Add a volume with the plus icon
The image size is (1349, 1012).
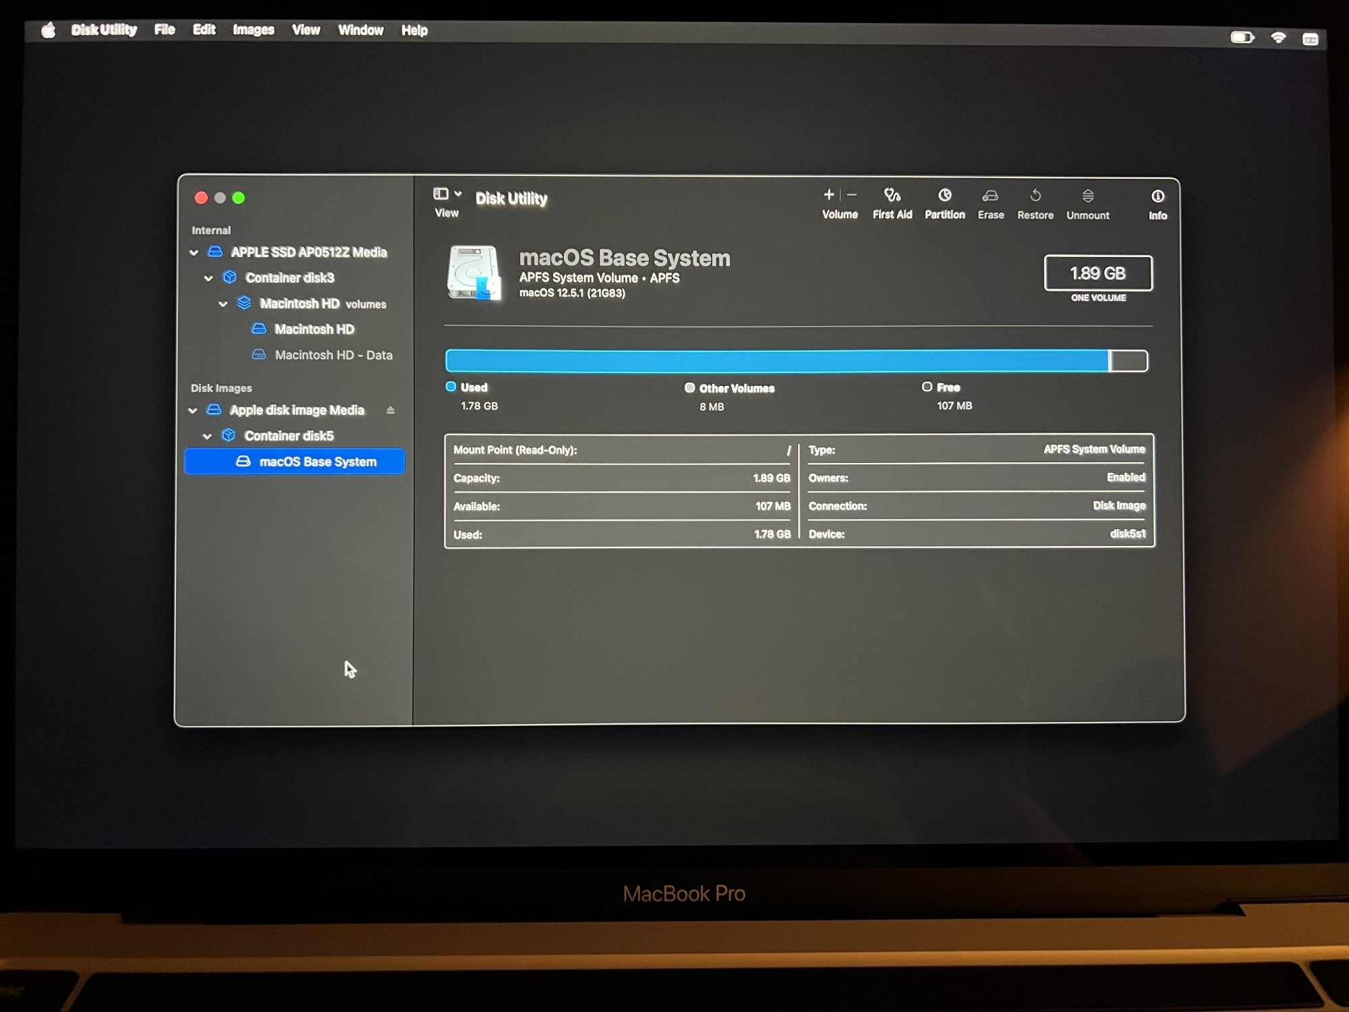point(829,195)
